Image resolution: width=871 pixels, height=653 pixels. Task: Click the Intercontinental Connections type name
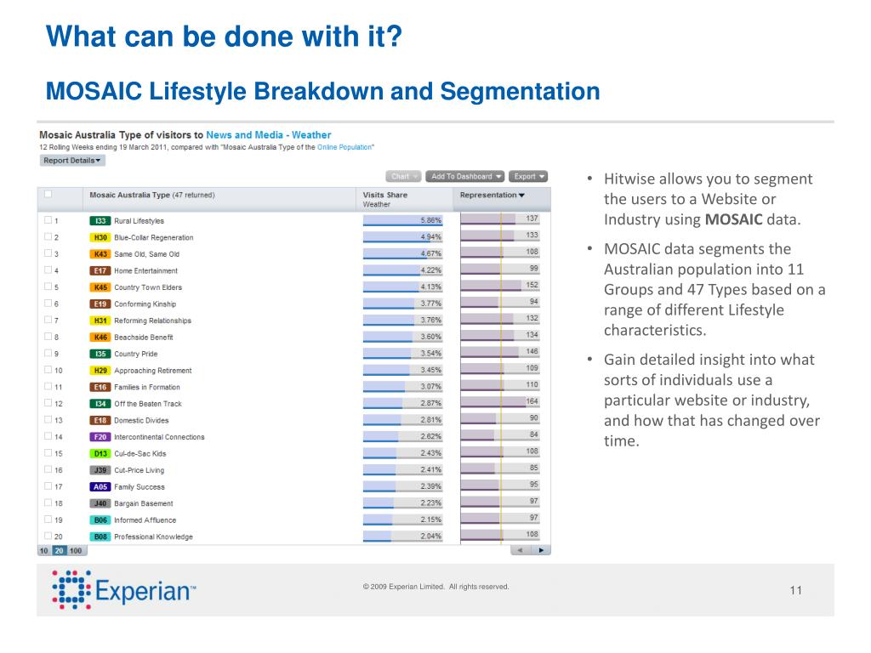point(159,437)
